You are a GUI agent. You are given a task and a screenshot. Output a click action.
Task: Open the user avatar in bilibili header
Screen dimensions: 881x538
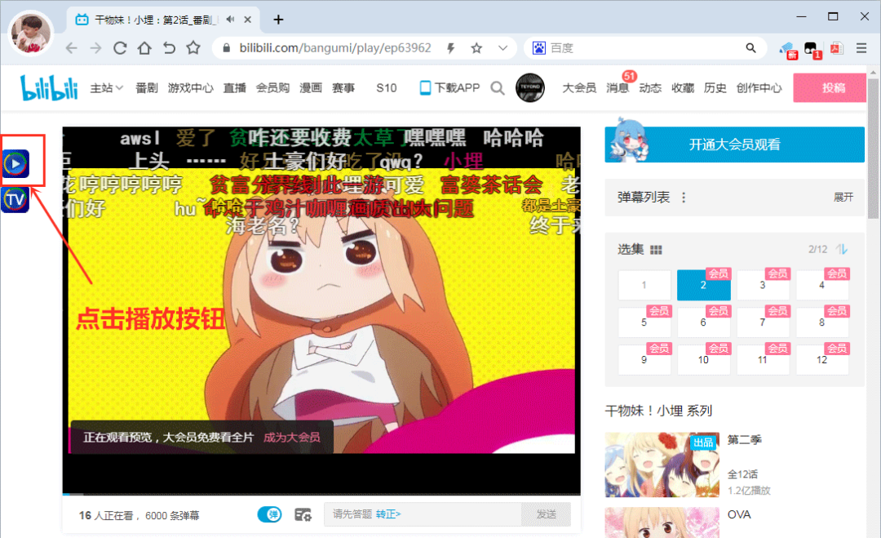point(530,87)
